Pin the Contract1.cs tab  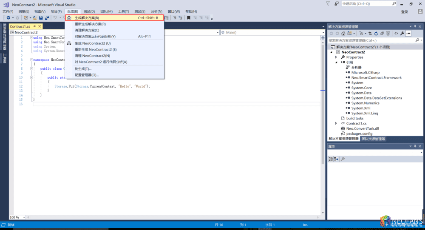coord(34,26)
